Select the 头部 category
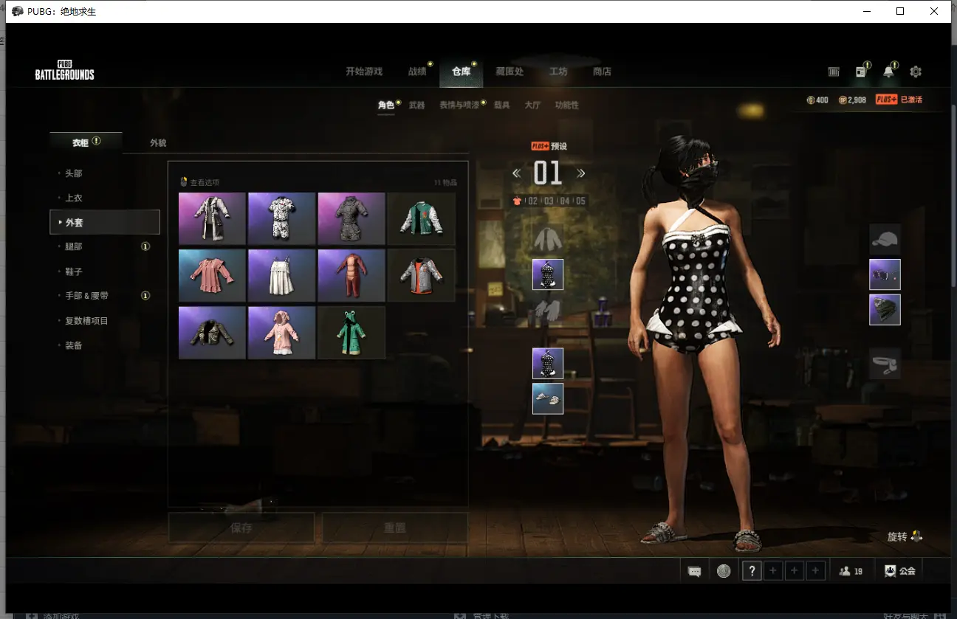Screen dimensions: 957x619 [74, 173]
